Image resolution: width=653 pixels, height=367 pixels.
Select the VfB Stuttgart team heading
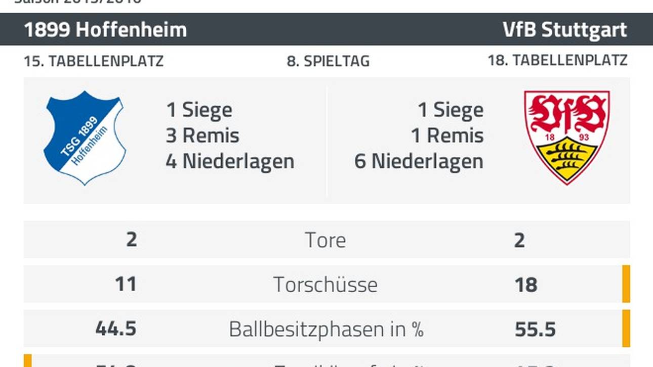tap(565, 30)
